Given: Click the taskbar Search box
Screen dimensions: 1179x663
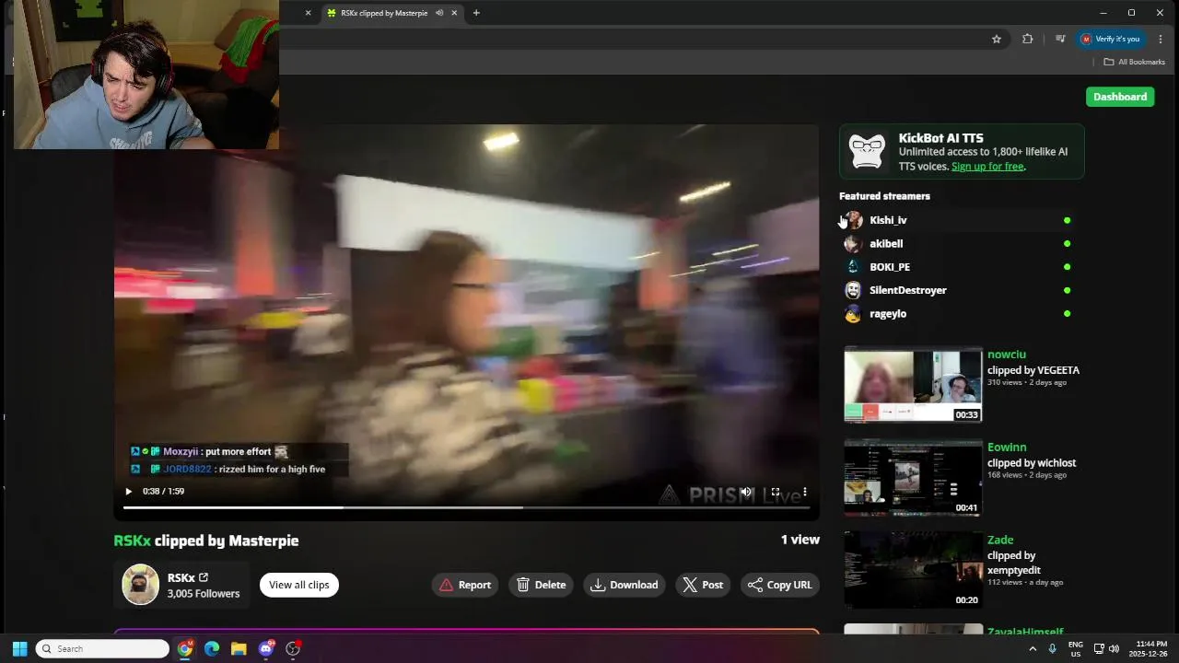Looking at the screenshot, I should pyautogui.click(x=102, y=648).
